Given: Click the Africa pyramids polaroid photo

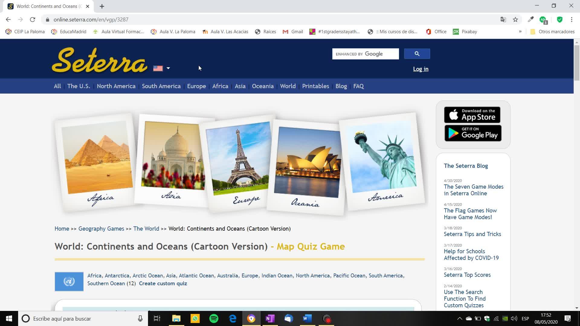Looking at the screenshot, I should (97, 157).
